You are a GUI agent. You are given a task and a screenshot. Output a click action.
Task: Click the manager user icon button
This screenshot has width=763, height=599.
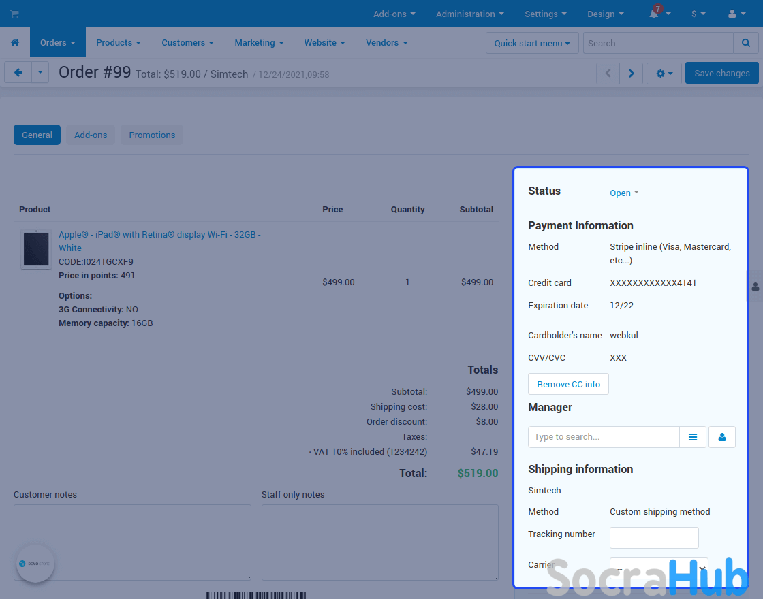722,437
